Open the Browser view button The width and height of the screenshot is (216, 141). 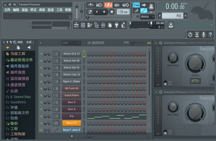96,25
